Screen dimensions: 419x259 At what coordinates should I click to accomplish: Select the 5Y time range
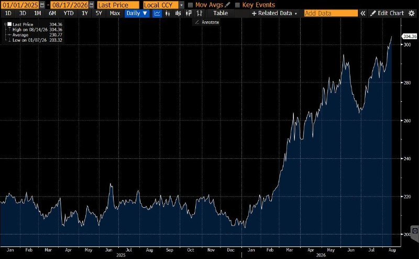(x=98, y=14)
